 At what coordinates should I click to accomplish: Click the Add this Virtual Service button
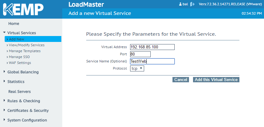[x=216, y=80]
